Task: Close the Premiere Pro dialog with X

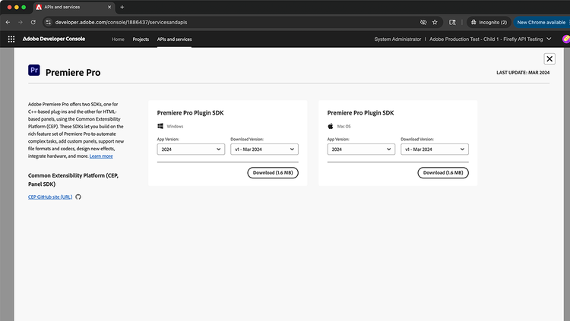Action: tap(549, 58)
